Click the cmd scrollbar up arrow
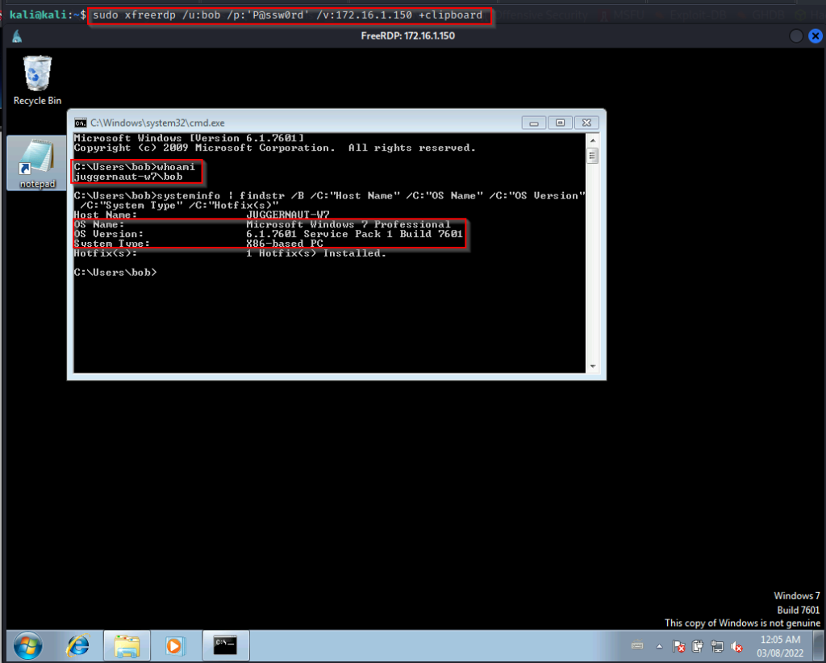The image size is (826, 663). 592,139
